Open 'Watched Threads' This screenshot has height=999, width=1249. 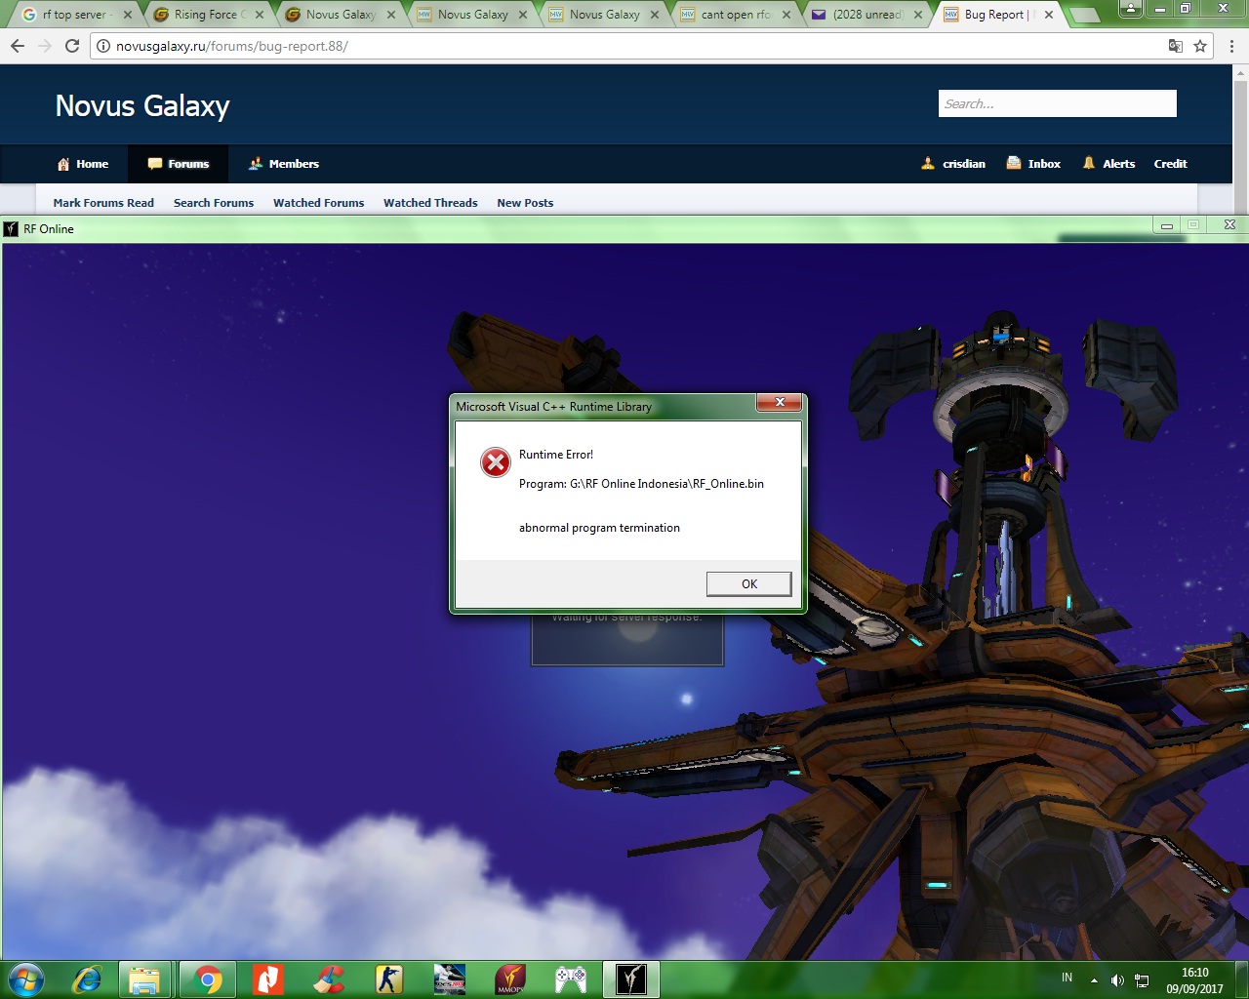430,203
